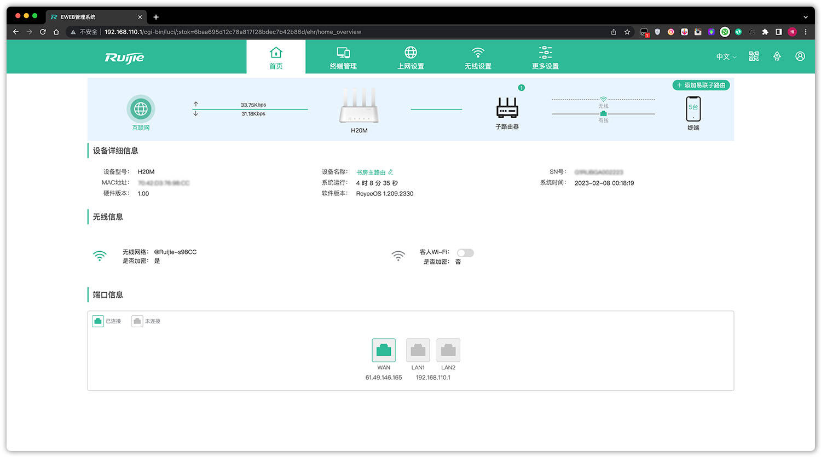Click the @Ruijie-s98CC network name
This screenshot has height=457, width=821.
[175, 252]
